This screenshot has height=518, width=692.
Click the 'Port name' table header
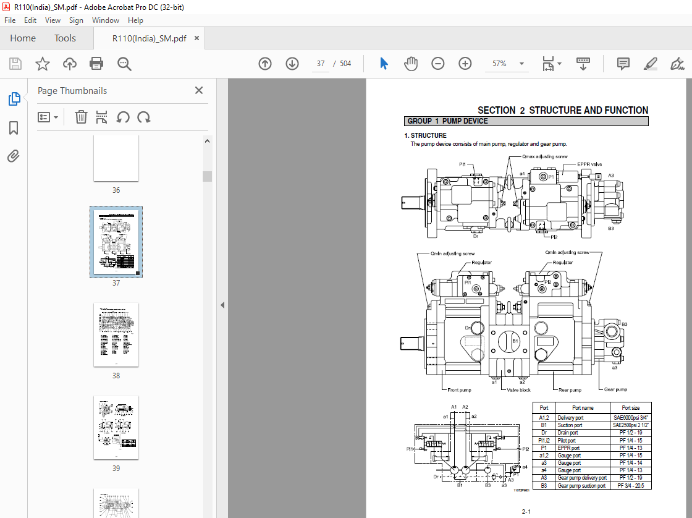pos(583,408)
